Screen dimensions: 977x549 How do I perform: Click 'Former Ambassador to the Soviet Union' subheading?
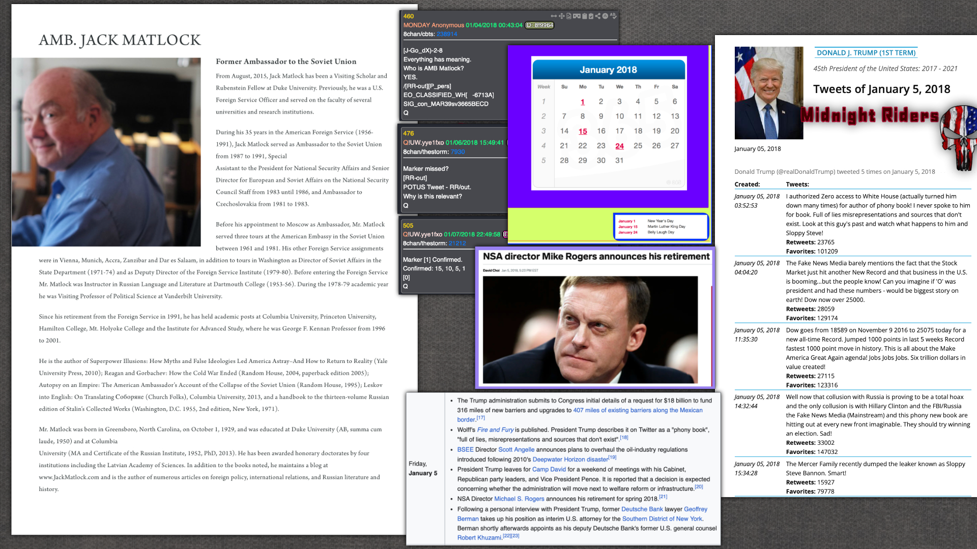286,62
